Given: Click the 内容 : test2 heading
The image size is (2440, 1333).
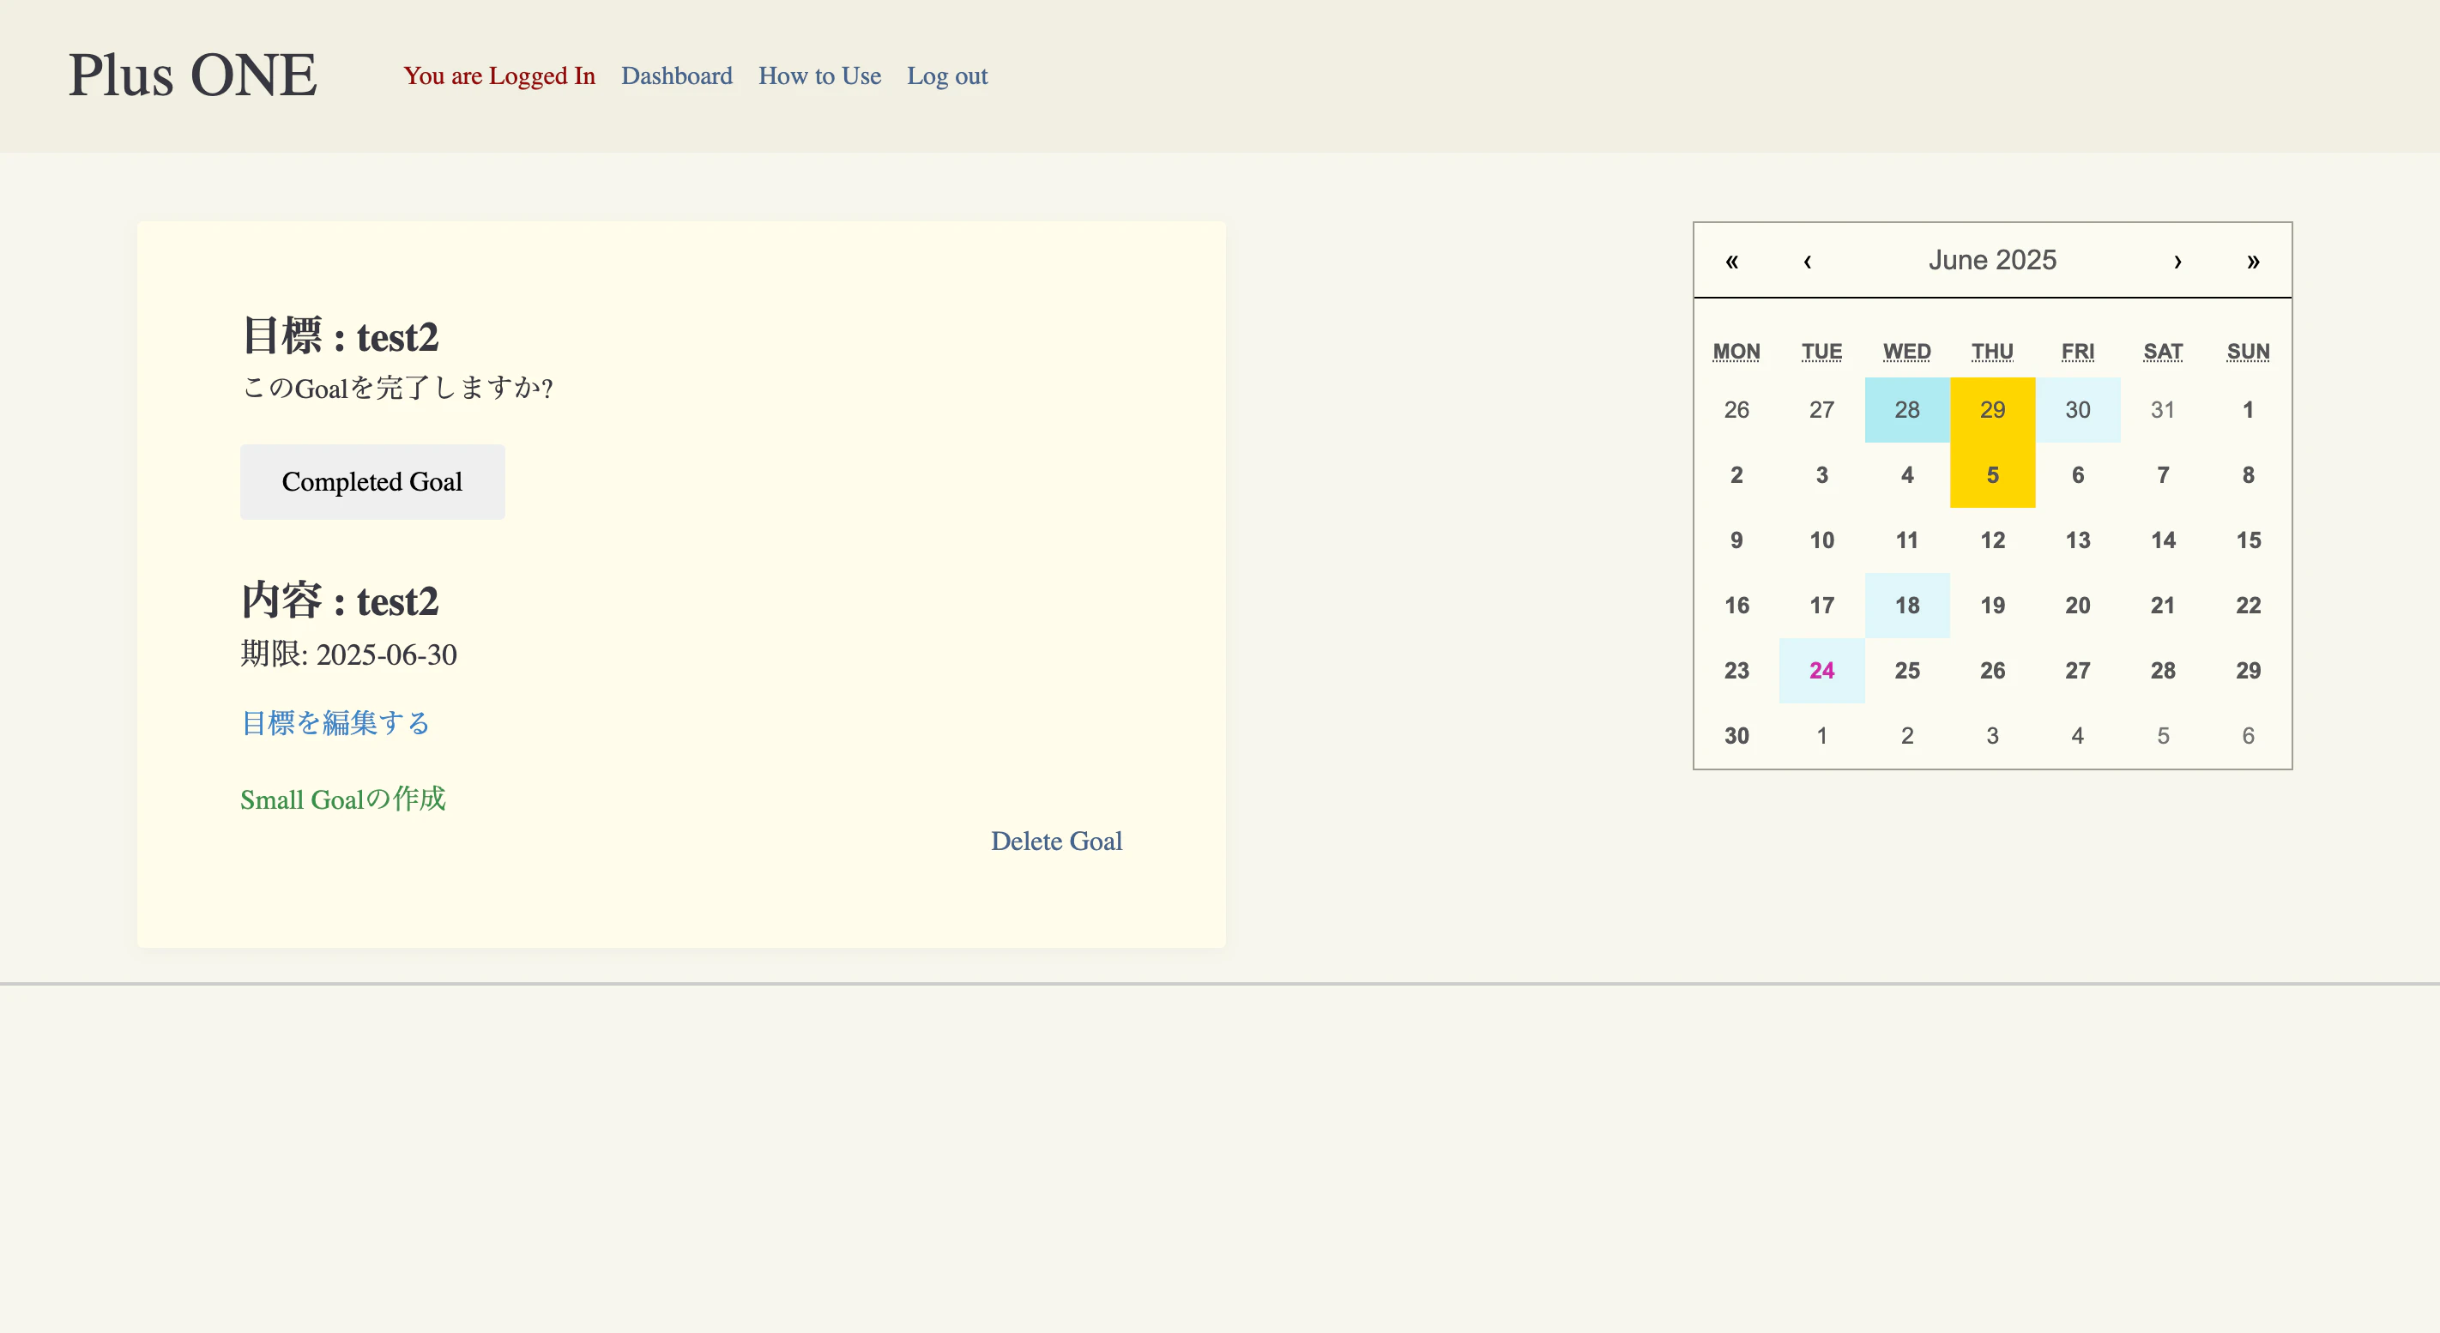Looking at the screenshot, I should [x=340, y=600].
